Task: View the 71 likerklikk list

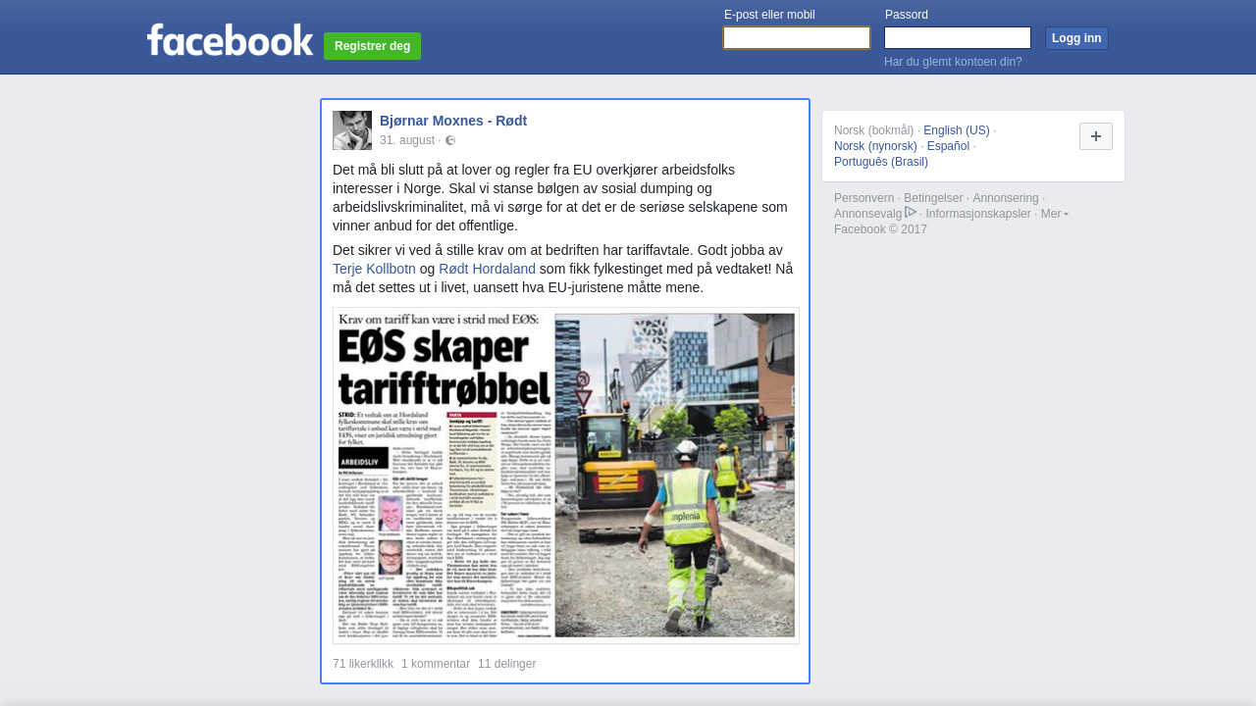Action: click(363, 664)
